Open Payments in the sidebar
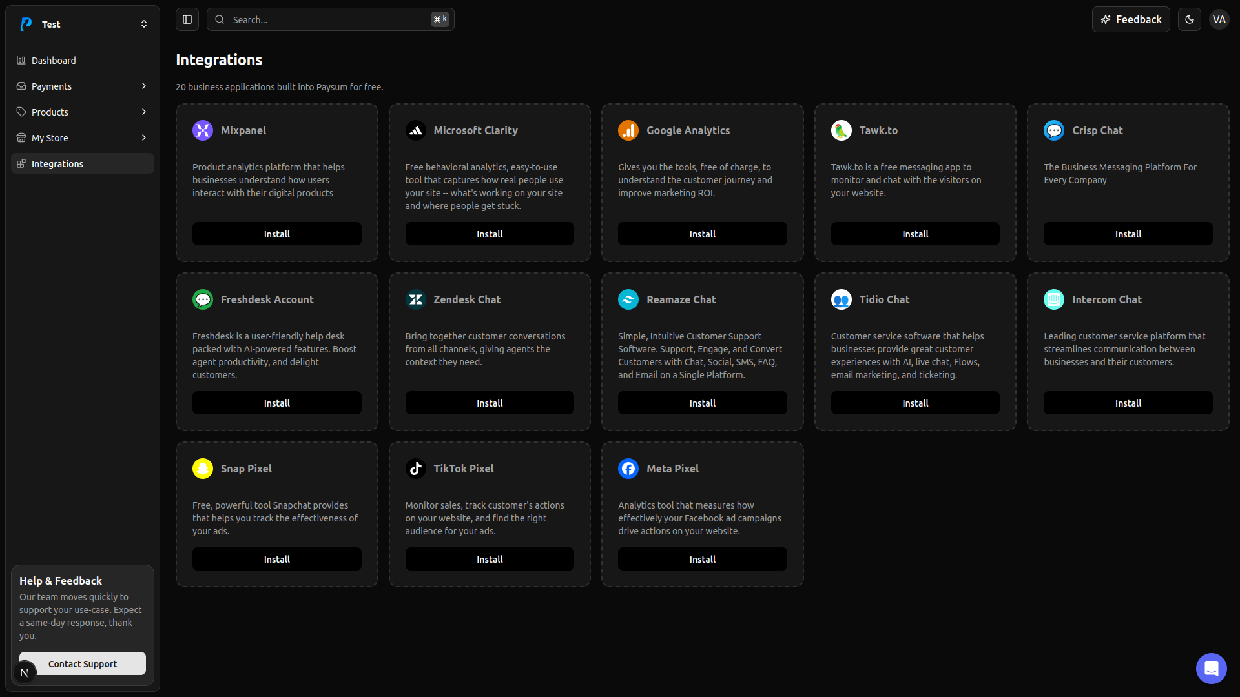Image resolution: width=1240 pixels, height=697 pixels. click(x=83, y=86)
